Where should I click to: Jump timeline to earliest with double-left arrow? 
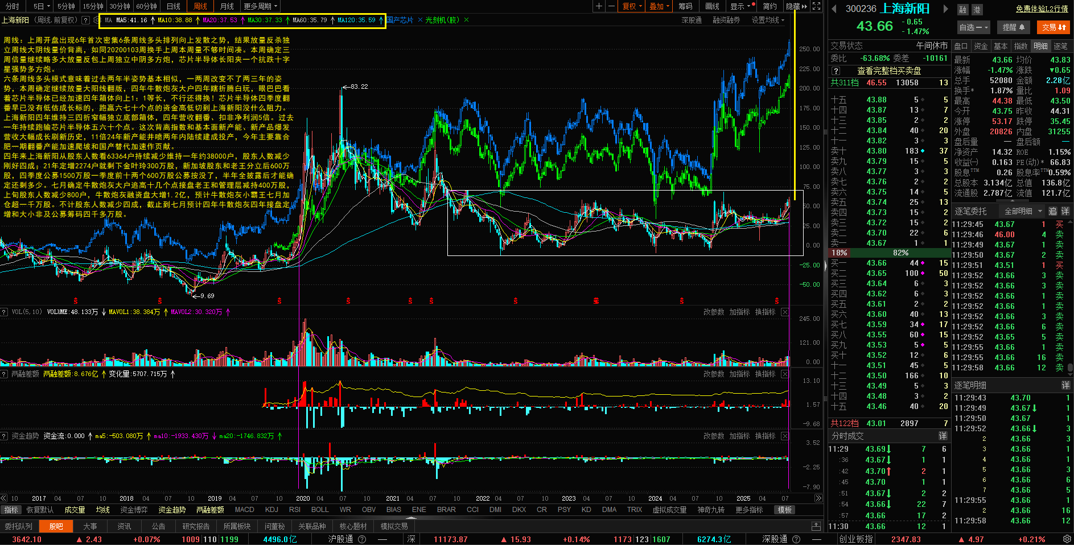pyautogui.click(x=4, y=498)
